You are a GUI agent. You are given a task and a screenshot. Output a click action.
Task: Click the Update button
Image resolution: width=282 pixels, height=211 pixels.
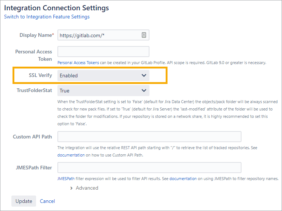(24, 201)
